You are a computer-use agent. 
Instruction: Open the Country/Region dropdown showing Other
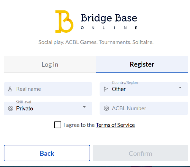(142, 89)
